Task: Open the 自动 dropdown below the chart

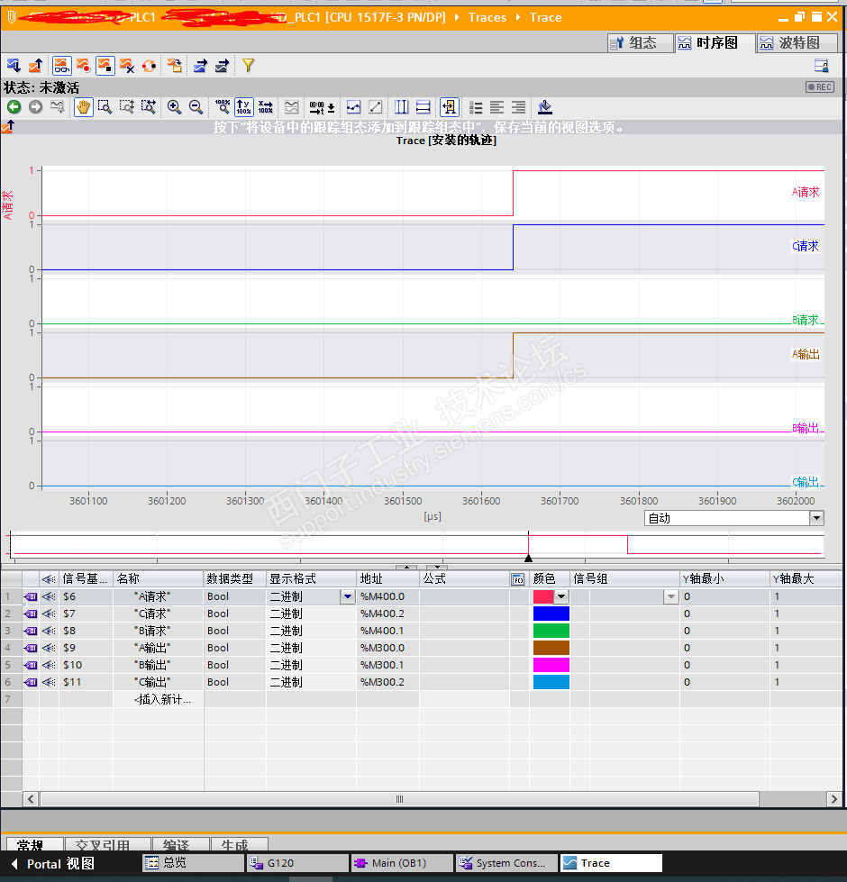Action: pyautogui.click(x=816, y=518)
